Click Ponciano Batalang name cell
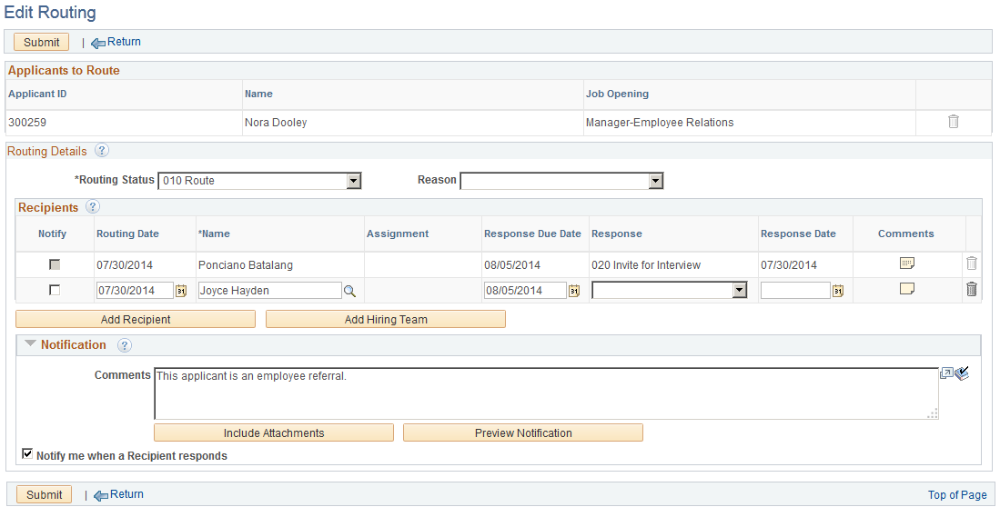This screenshot has height=517, width=1000. pos(246,265)
